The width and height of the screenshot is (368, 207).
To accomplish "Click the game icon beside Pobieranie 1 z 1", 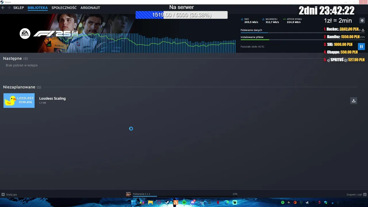I will [x=129, y=194].
